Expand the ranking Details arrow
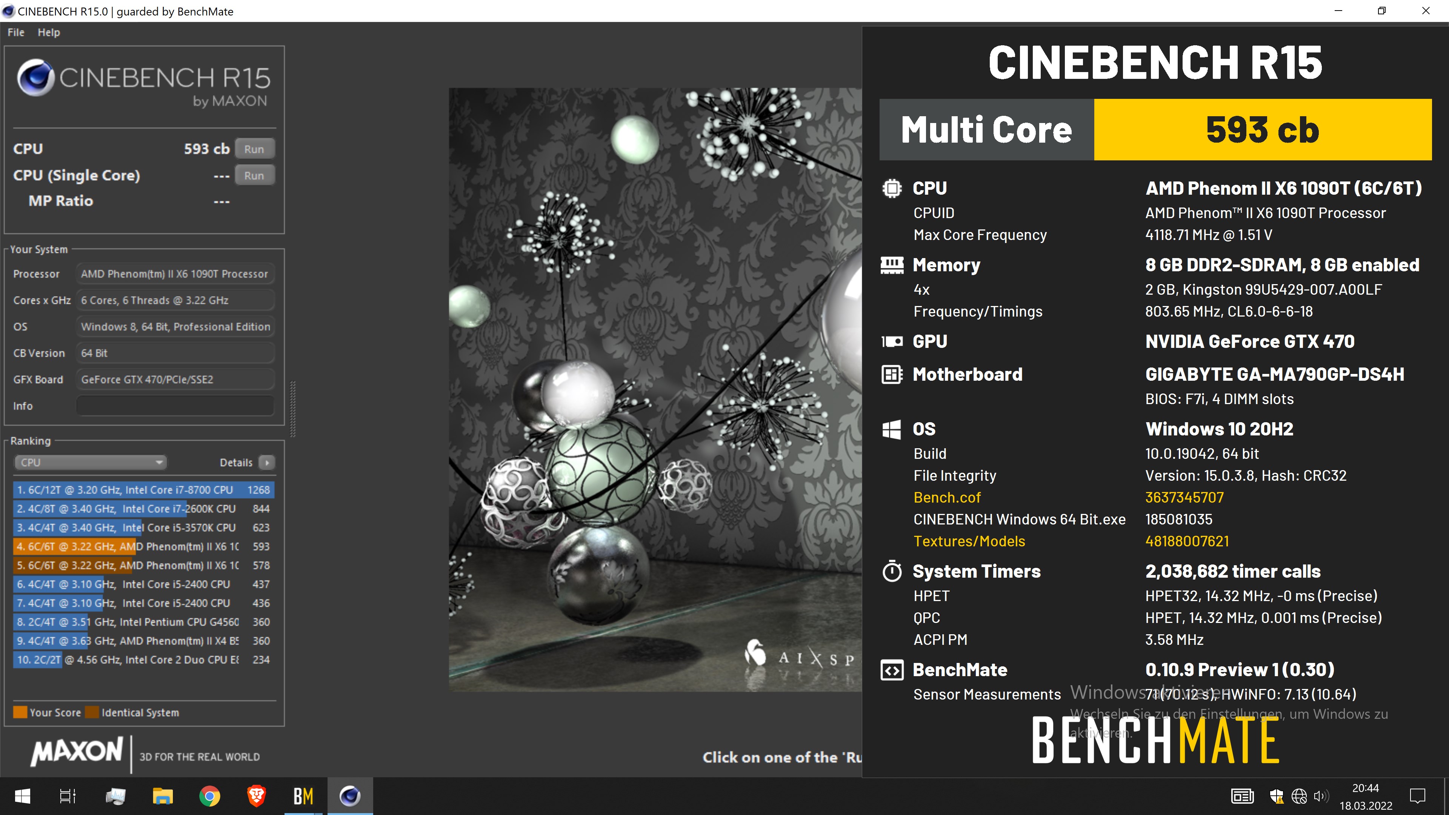 267,462
